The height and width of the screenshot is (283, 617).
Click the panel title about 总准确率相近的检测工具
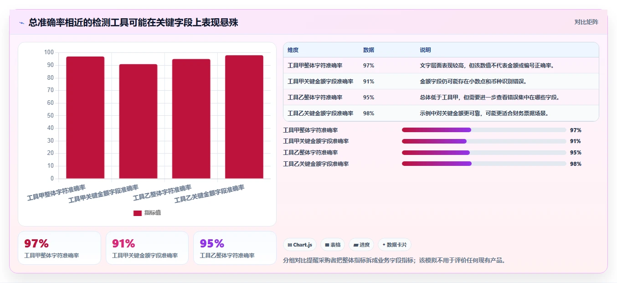pyautogui.click(x=133, y=22)
